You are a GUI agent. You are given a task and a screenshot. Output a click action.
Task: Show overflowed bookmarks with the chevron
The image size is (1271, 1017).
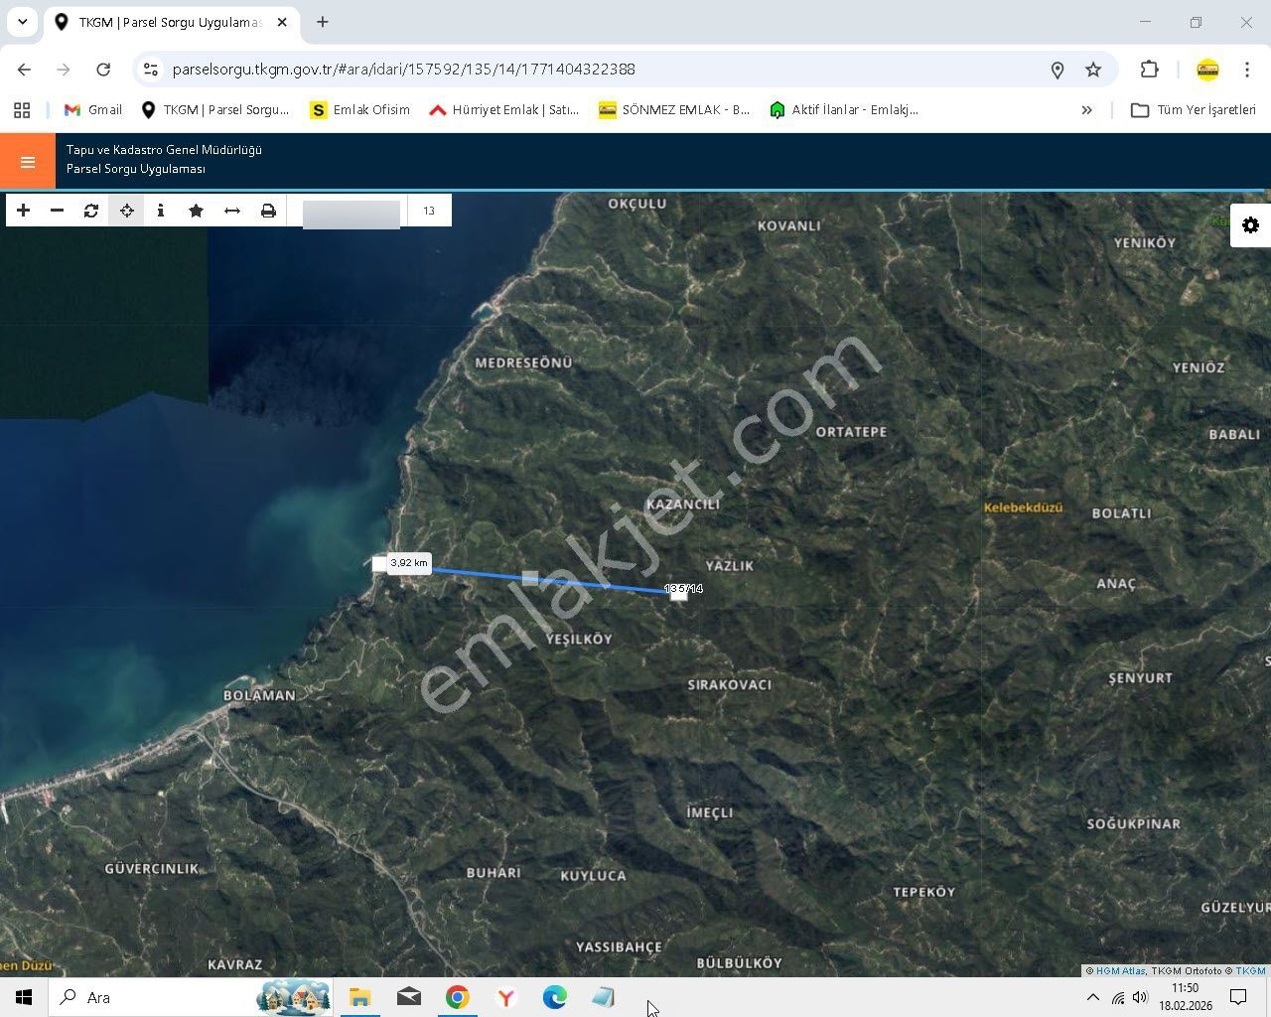[x=1087, y=109]
